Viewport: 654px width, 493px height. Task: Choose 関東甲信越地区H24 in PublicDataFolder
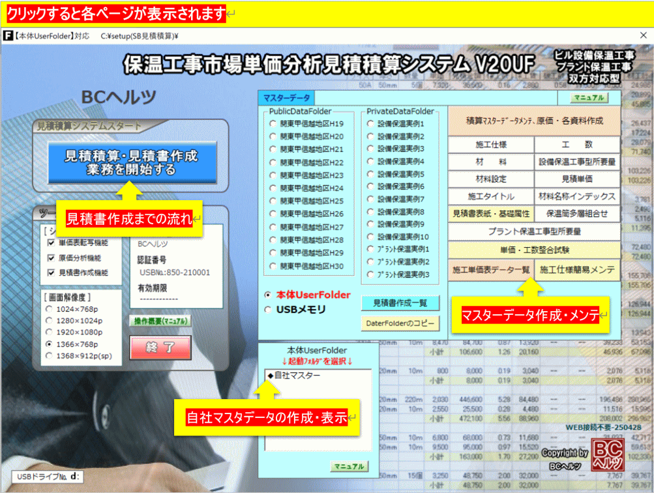(273, 188)
